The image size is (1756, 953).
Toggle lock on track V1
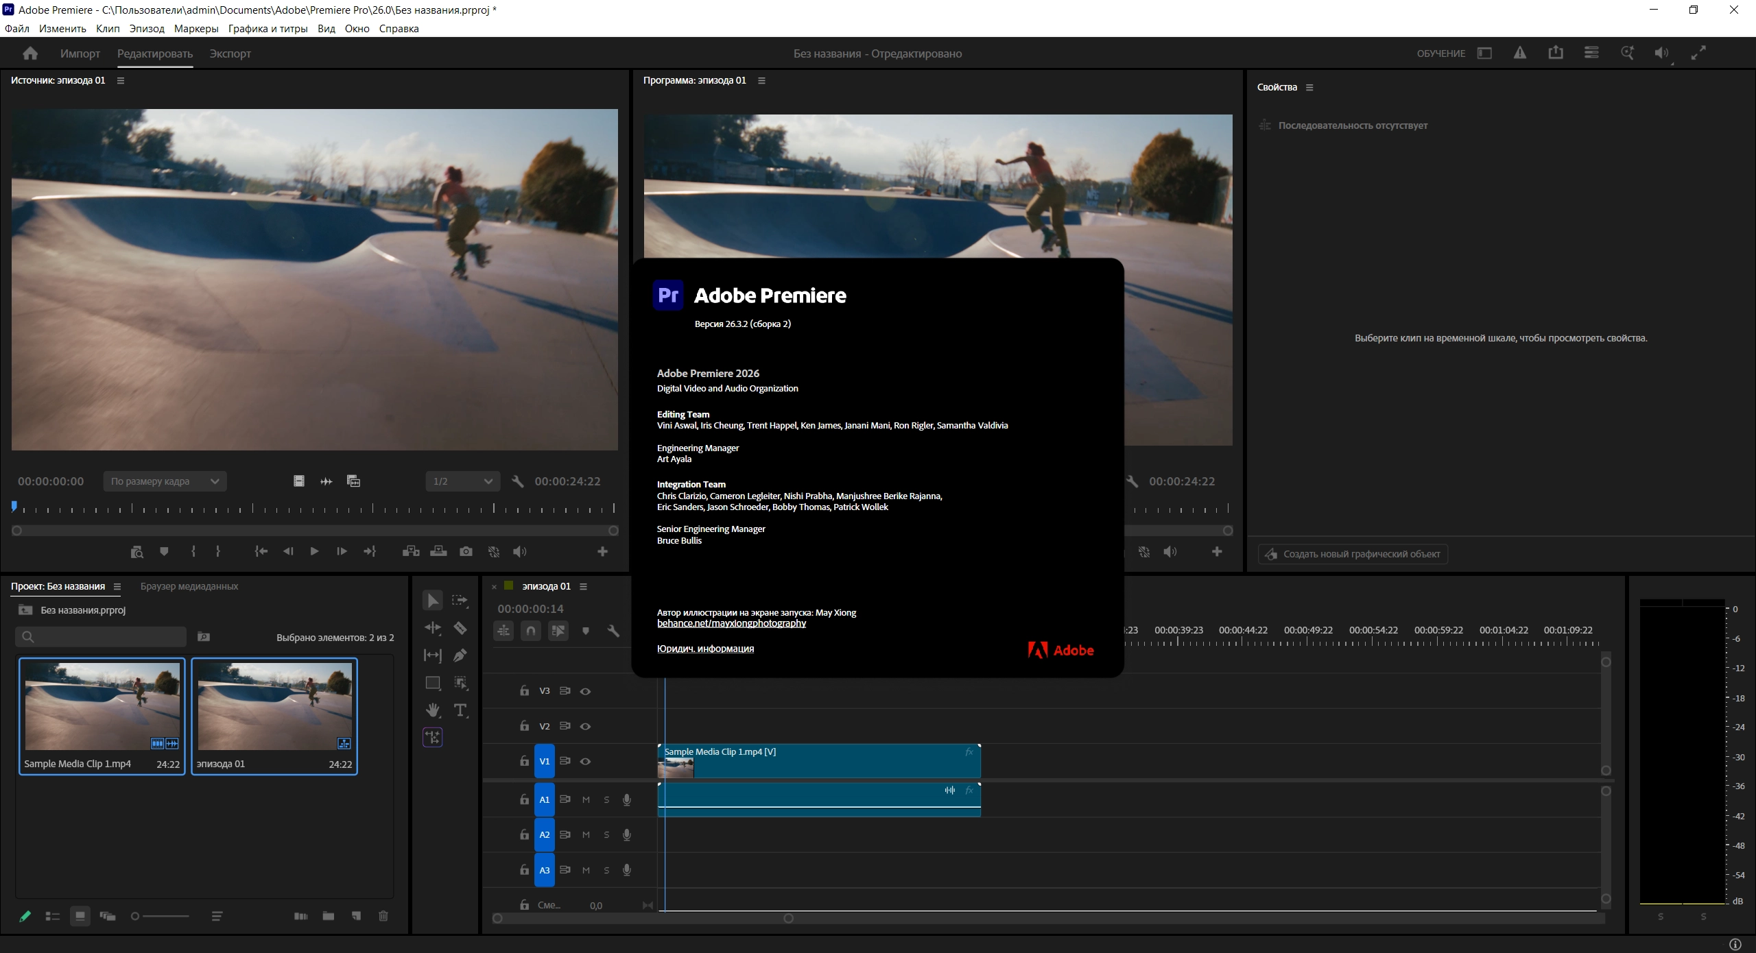524,761
